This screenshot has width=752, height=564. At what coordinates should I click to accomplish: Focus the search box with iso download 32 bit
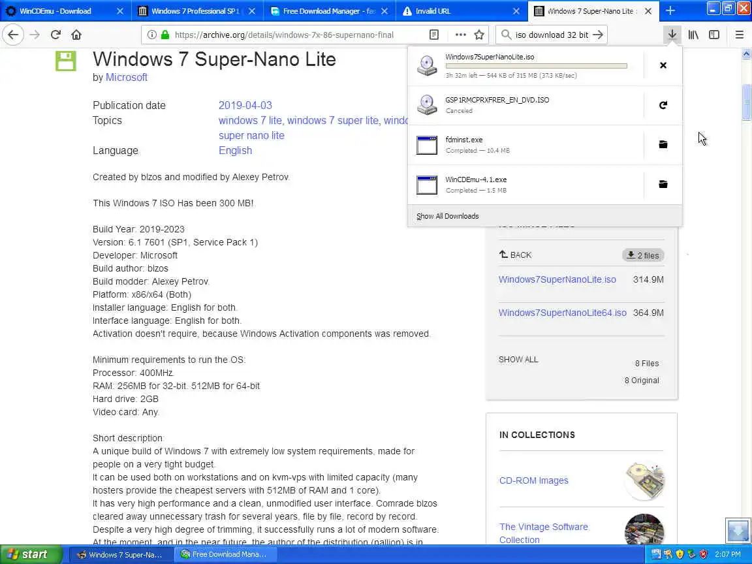point(552,35)
